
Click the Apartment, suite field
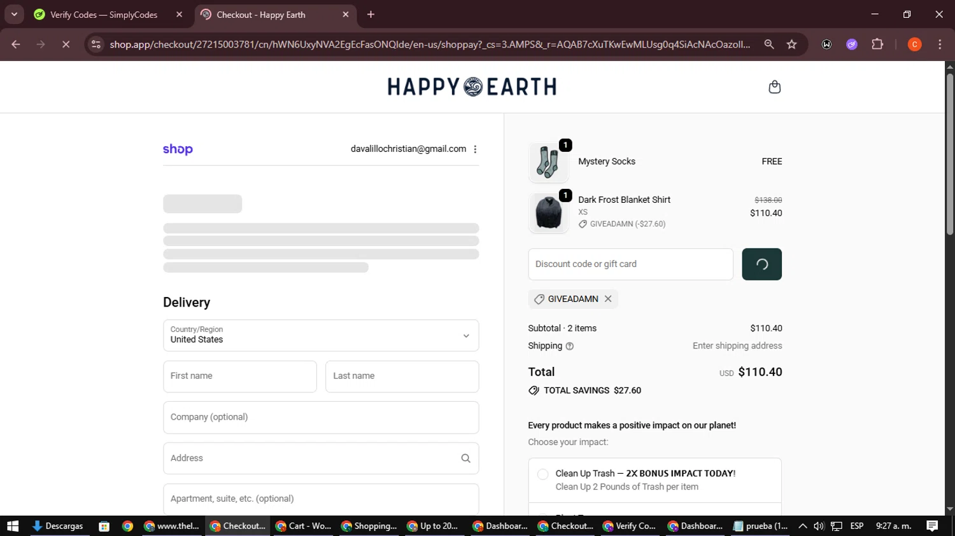pyautogui.click(x=321, y=499)
